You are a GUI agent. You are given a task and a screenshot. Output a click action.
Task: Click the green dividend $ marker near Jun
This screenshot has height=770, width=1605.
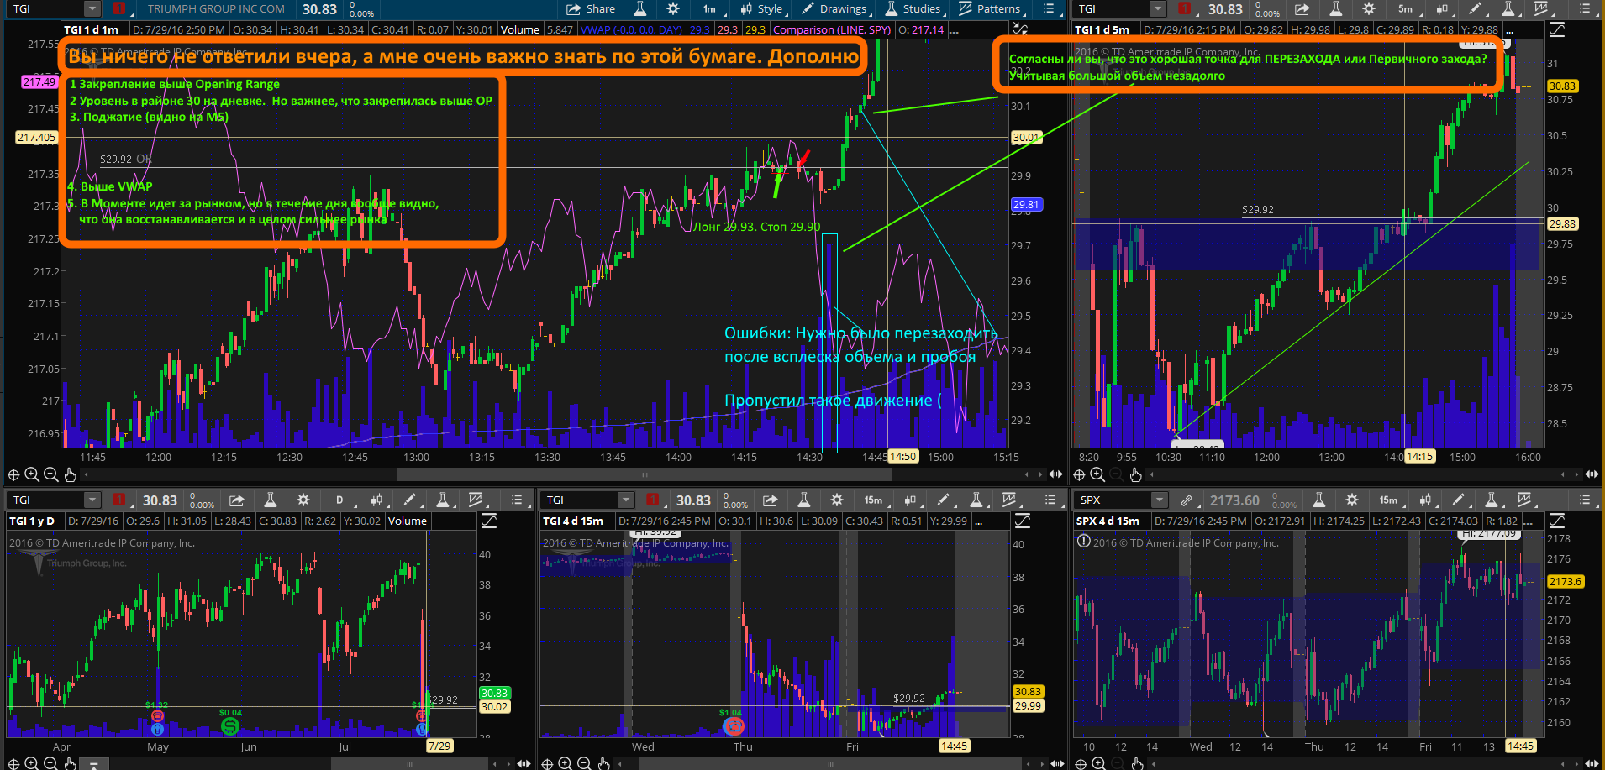coord(229,725)
